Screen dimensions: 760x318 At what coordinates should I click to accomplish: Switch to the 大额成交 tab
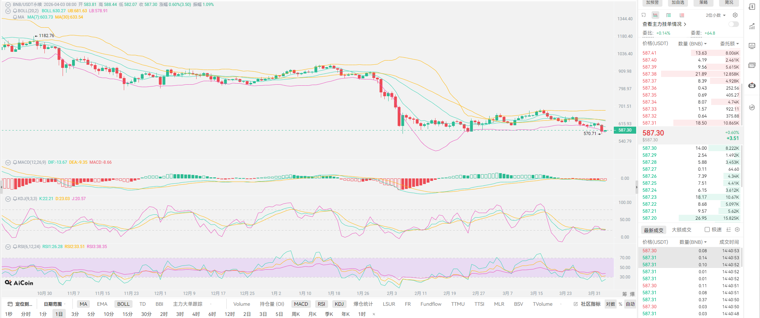coord(681,230)
